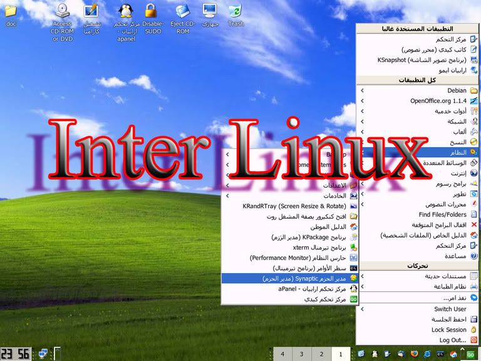
Task: Select افتح كنكيرور بصفة المشغل روت
Action: tap(290, 216)
